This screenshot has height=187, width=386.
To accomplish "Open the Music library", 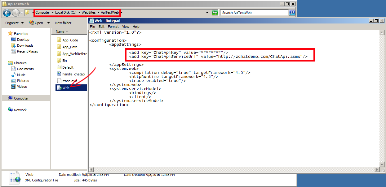I will [x=21, y=75].
